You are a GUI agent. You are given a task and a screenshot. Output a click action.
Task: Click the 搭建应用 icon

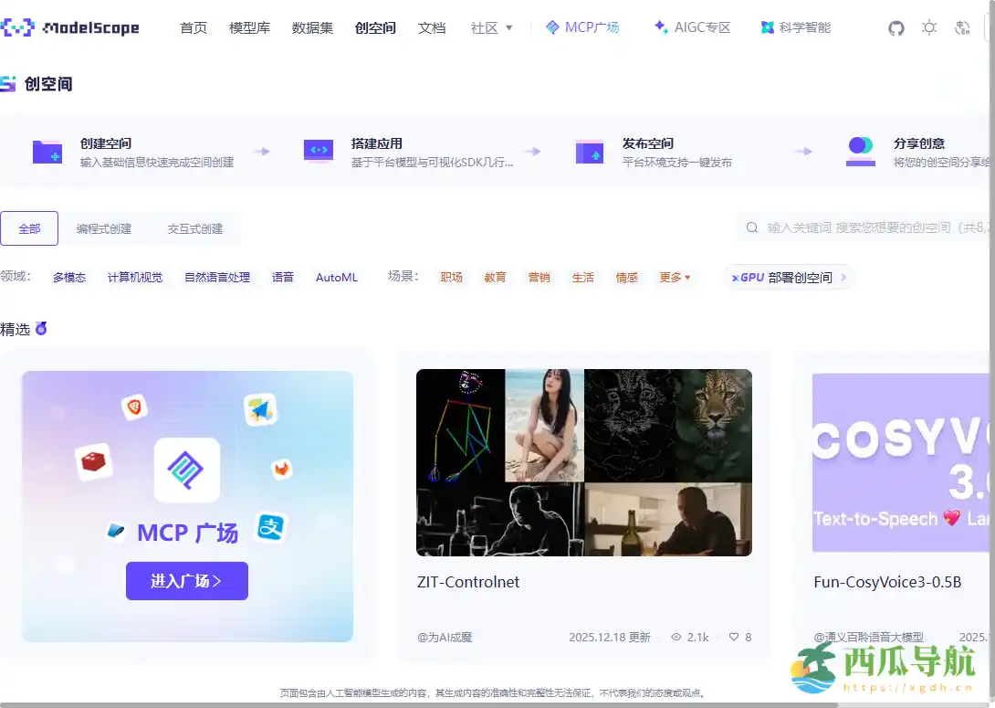tap(318, 150)
